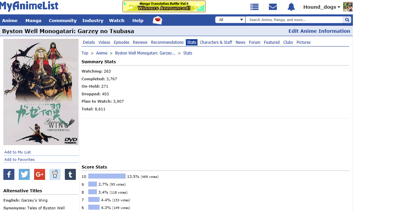Click the Garzey's Wing DVD cover image
396x212 pixels.
click(41, 92)
